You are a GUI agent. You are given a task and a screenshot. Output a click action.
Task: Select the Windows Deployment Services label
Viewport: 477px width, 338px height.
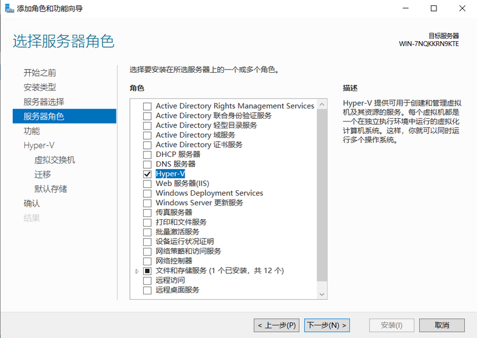pos(209,193)
